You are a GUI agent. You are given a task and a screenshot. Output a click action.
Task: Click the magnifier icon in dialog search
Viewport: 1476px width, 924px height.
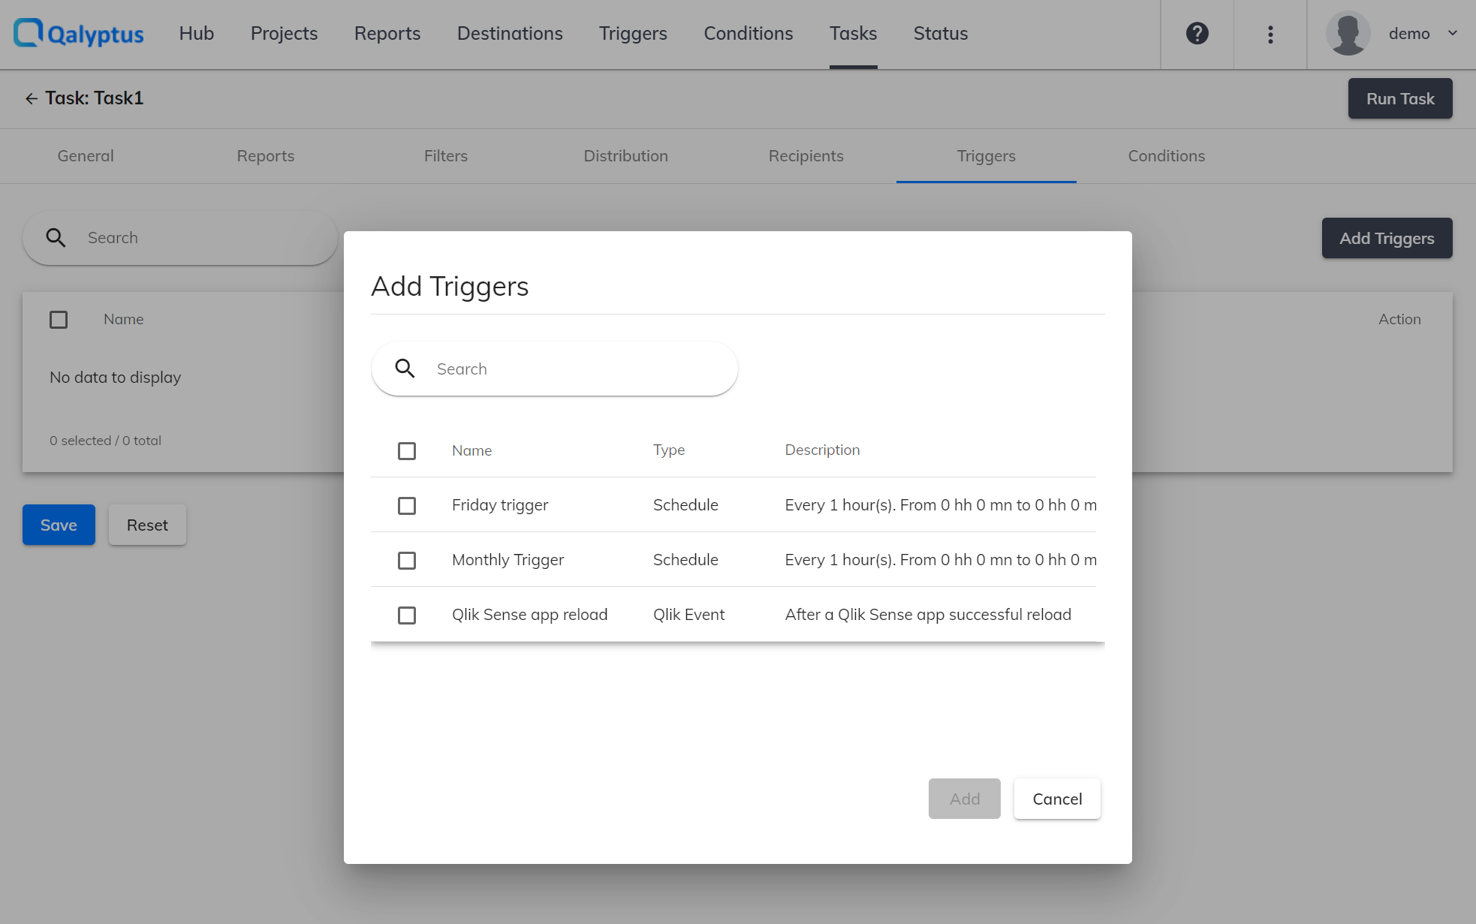(405, 369)
